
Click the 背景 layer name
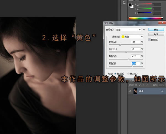(x=141, y=91)
